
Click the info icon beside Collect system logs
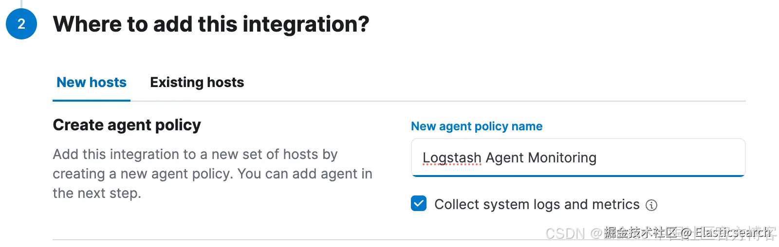(x=651, y=205)
